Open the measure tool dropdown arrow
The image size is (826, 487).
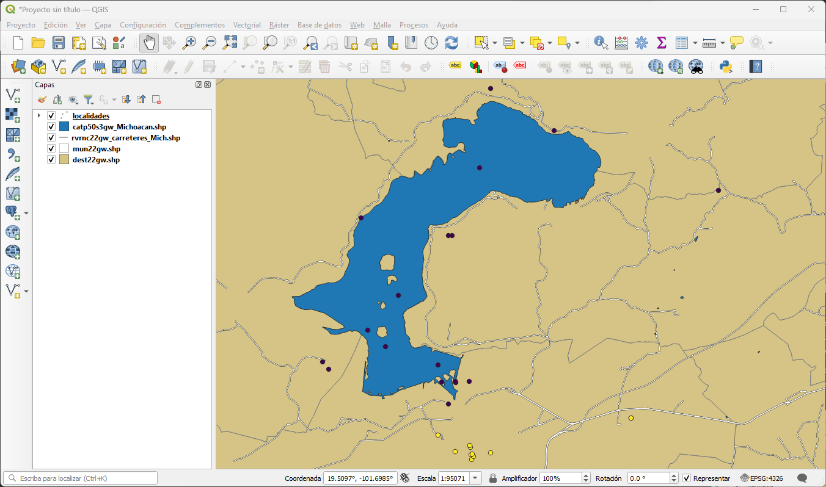pos(722,43)
